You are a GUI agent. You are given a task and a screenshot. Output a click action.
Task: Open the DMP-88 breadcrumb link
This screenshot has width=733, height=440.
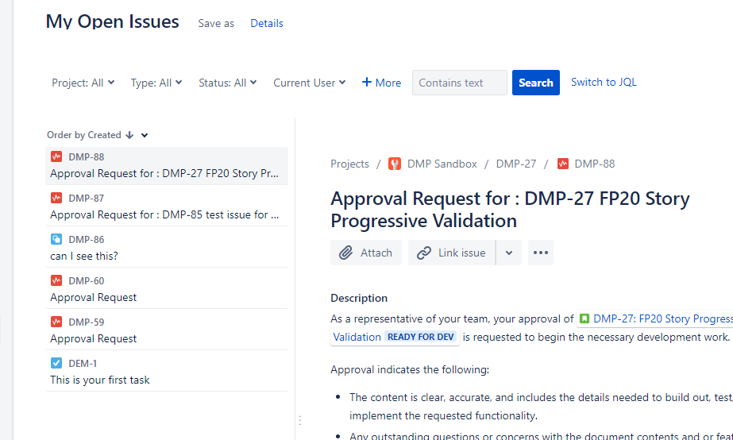(595, 164)
